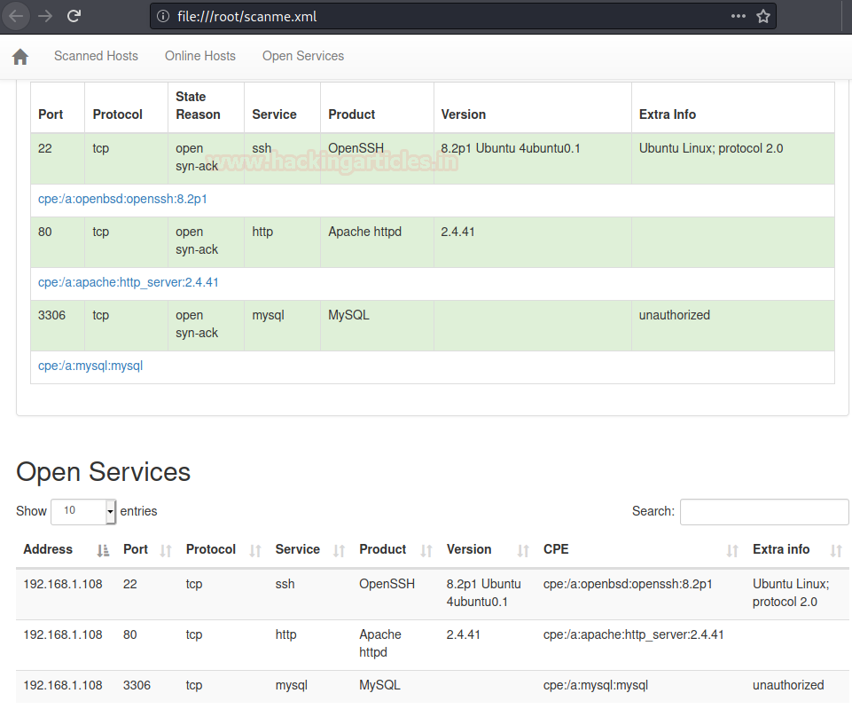Select port 3306 cell in host table
This screenshot has width=852, height=709.
(x=58, y=325)
